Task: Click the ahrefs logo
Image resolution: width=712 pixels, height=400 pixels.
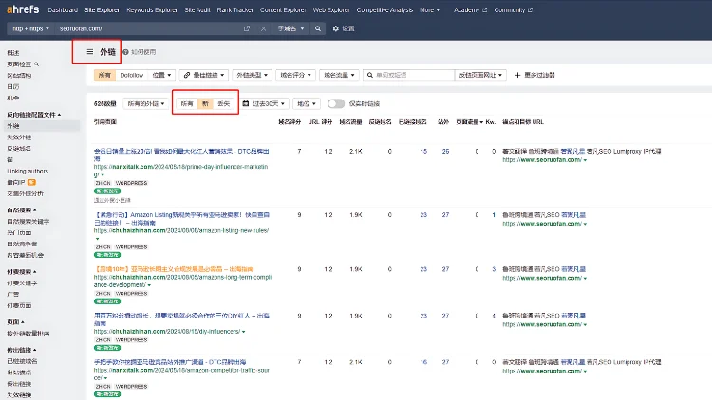Action: (x=23, y=9)
